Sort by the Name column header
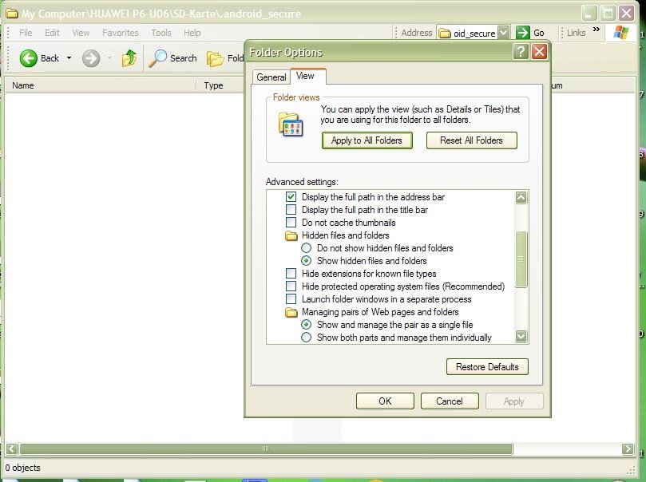The width and height of the screenshot is (646, 482). (x=101, y=85)
